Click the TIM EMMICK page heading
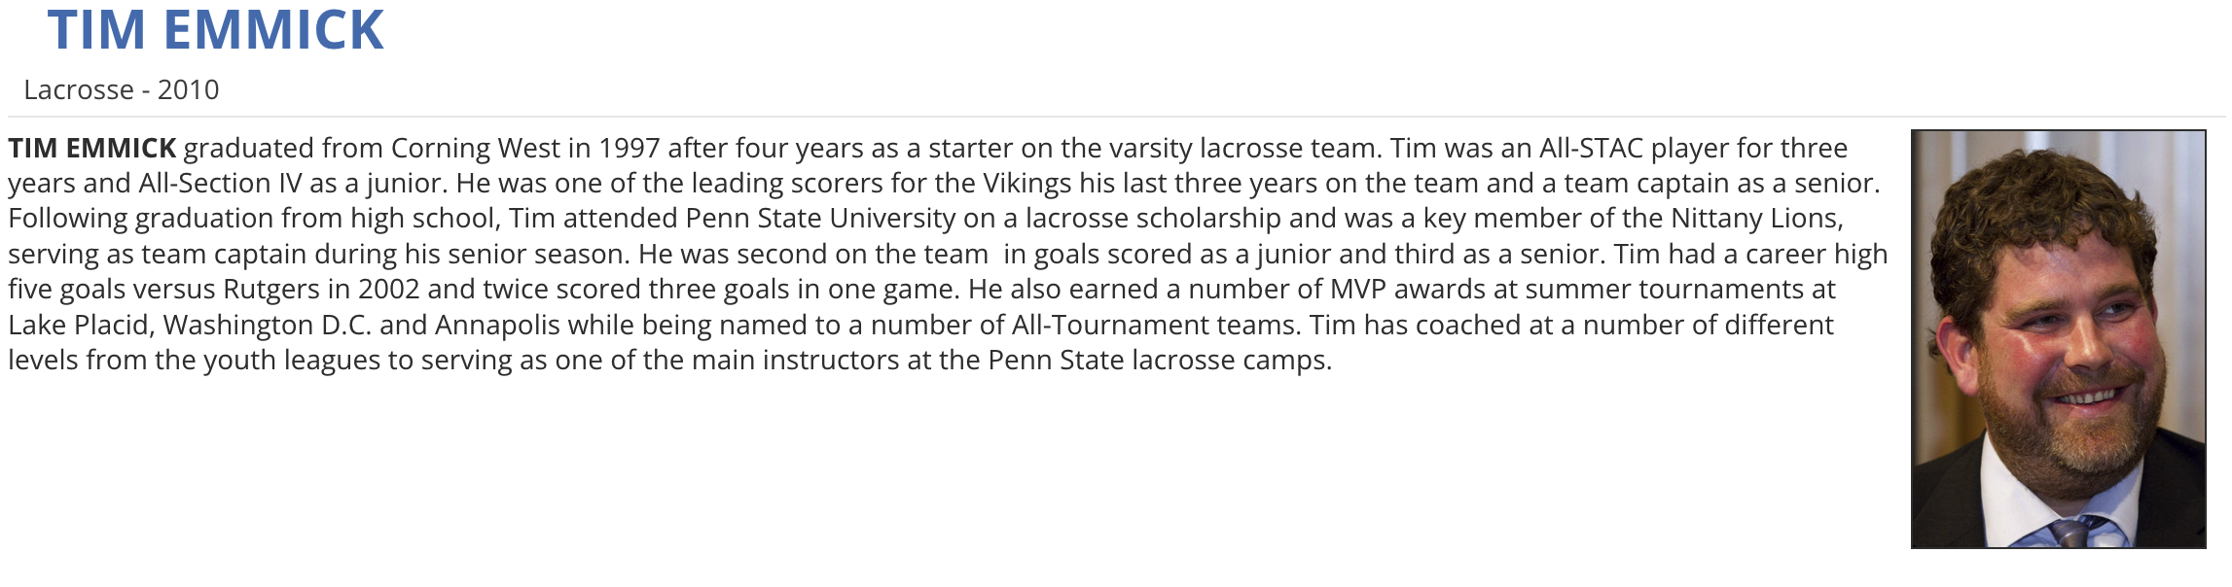2232x587 pixels. coord(216,31)
